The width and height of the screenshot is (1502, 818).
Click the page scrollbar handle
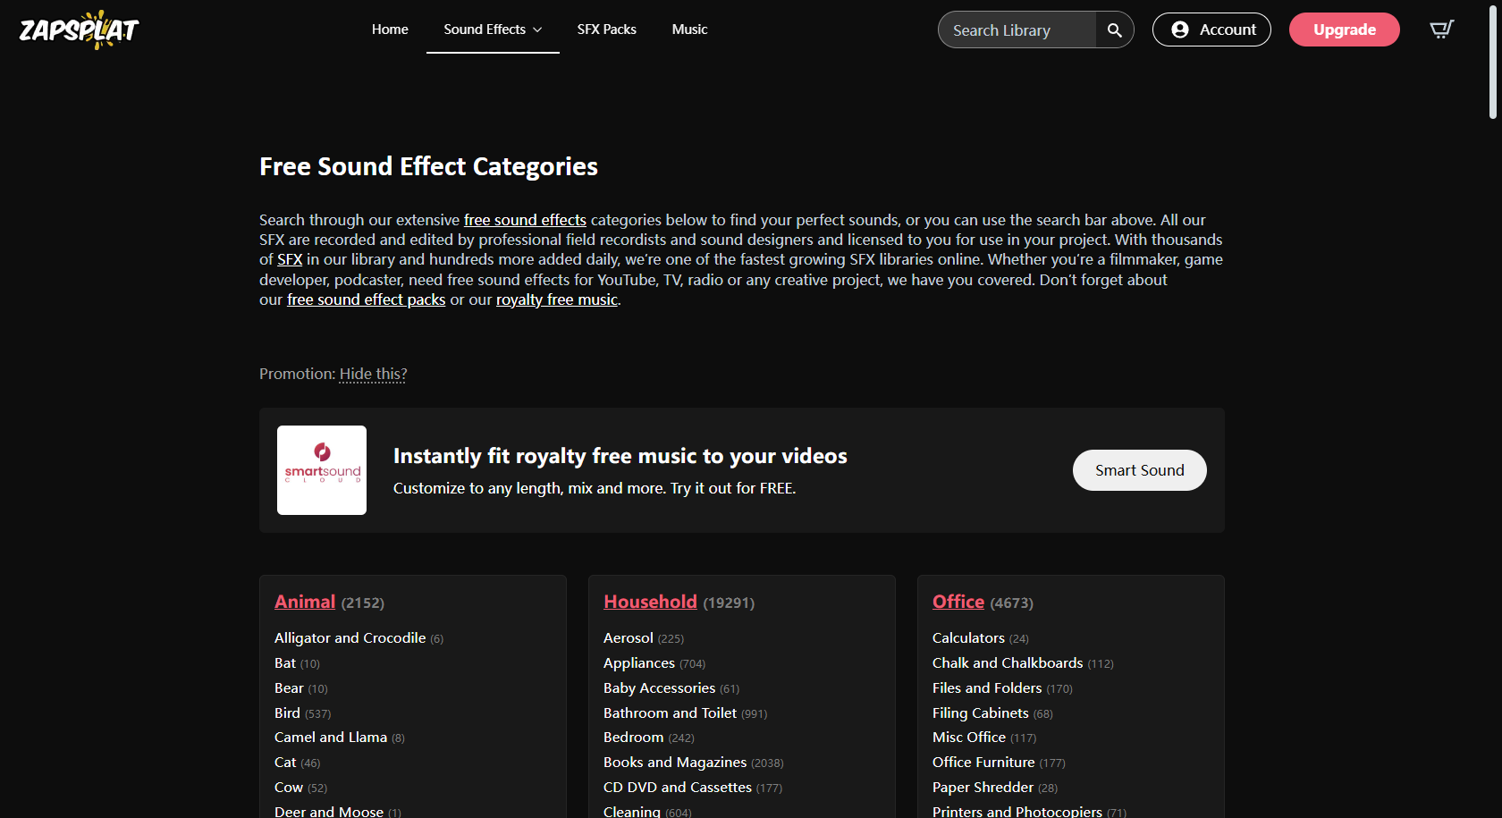point(1491,58)
